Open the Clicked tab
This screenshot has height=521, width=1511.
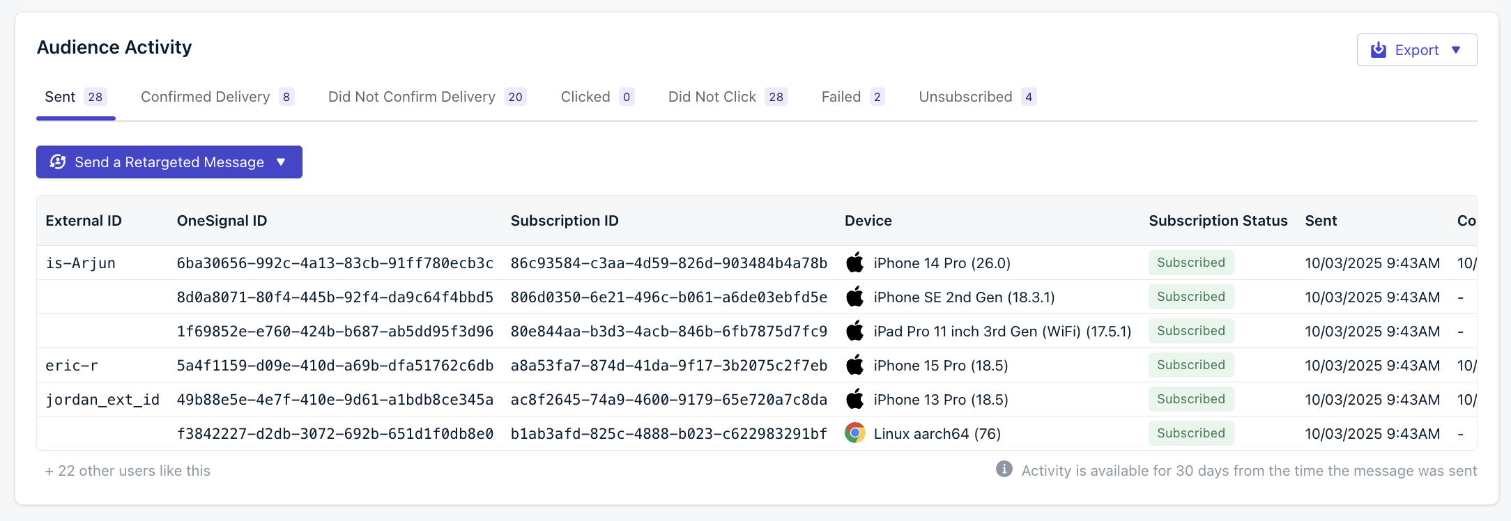tap(585, 97)
